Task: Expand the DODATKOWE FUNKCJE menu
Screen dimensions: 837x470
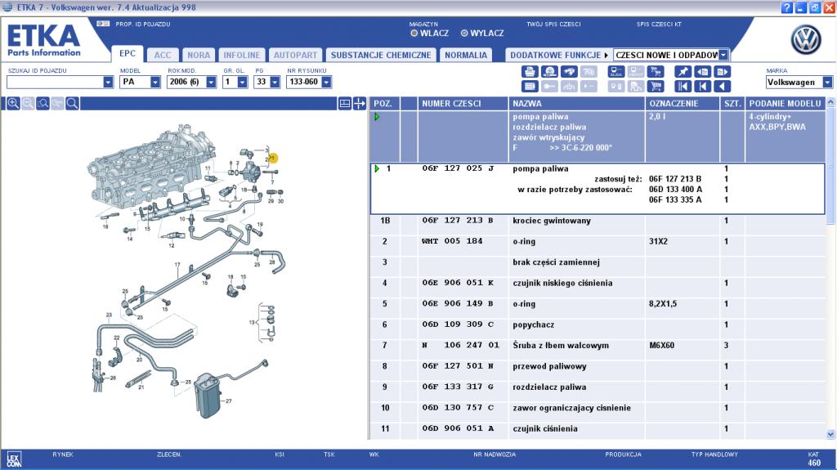Action: (x=559, y=55)
